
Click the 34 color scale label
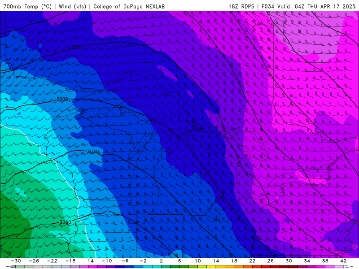click(307, 261)
